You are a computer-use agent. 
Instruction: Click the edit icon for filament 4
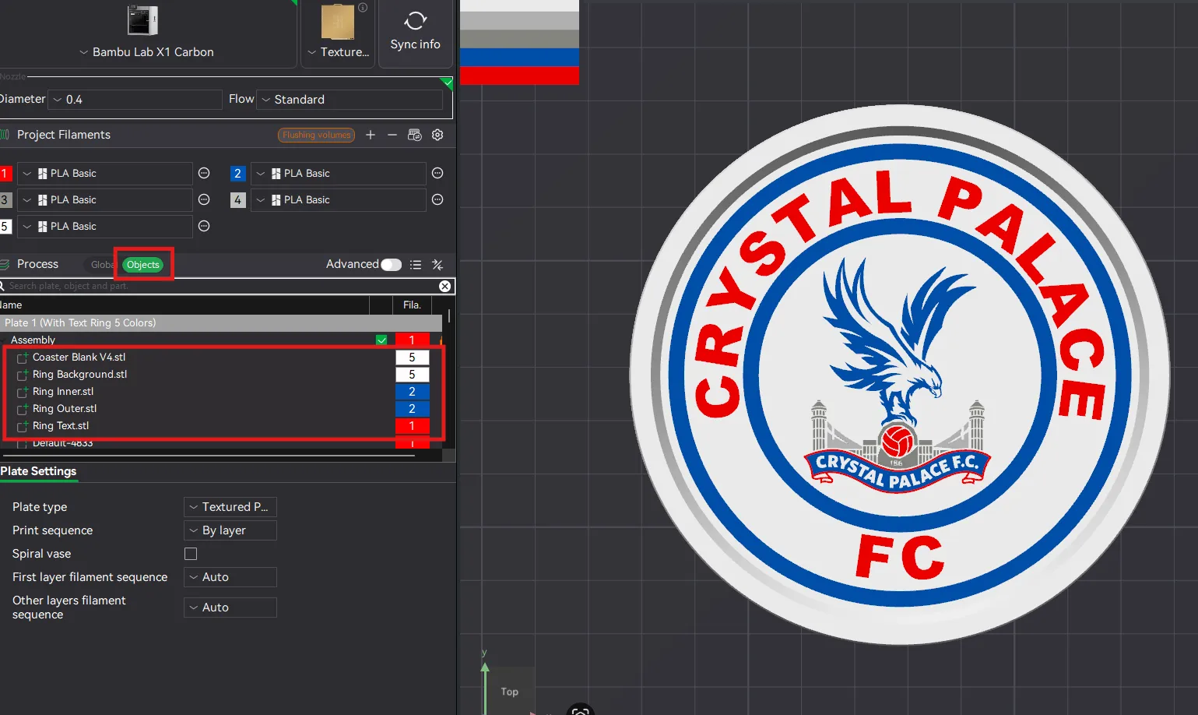click(437, 199)
